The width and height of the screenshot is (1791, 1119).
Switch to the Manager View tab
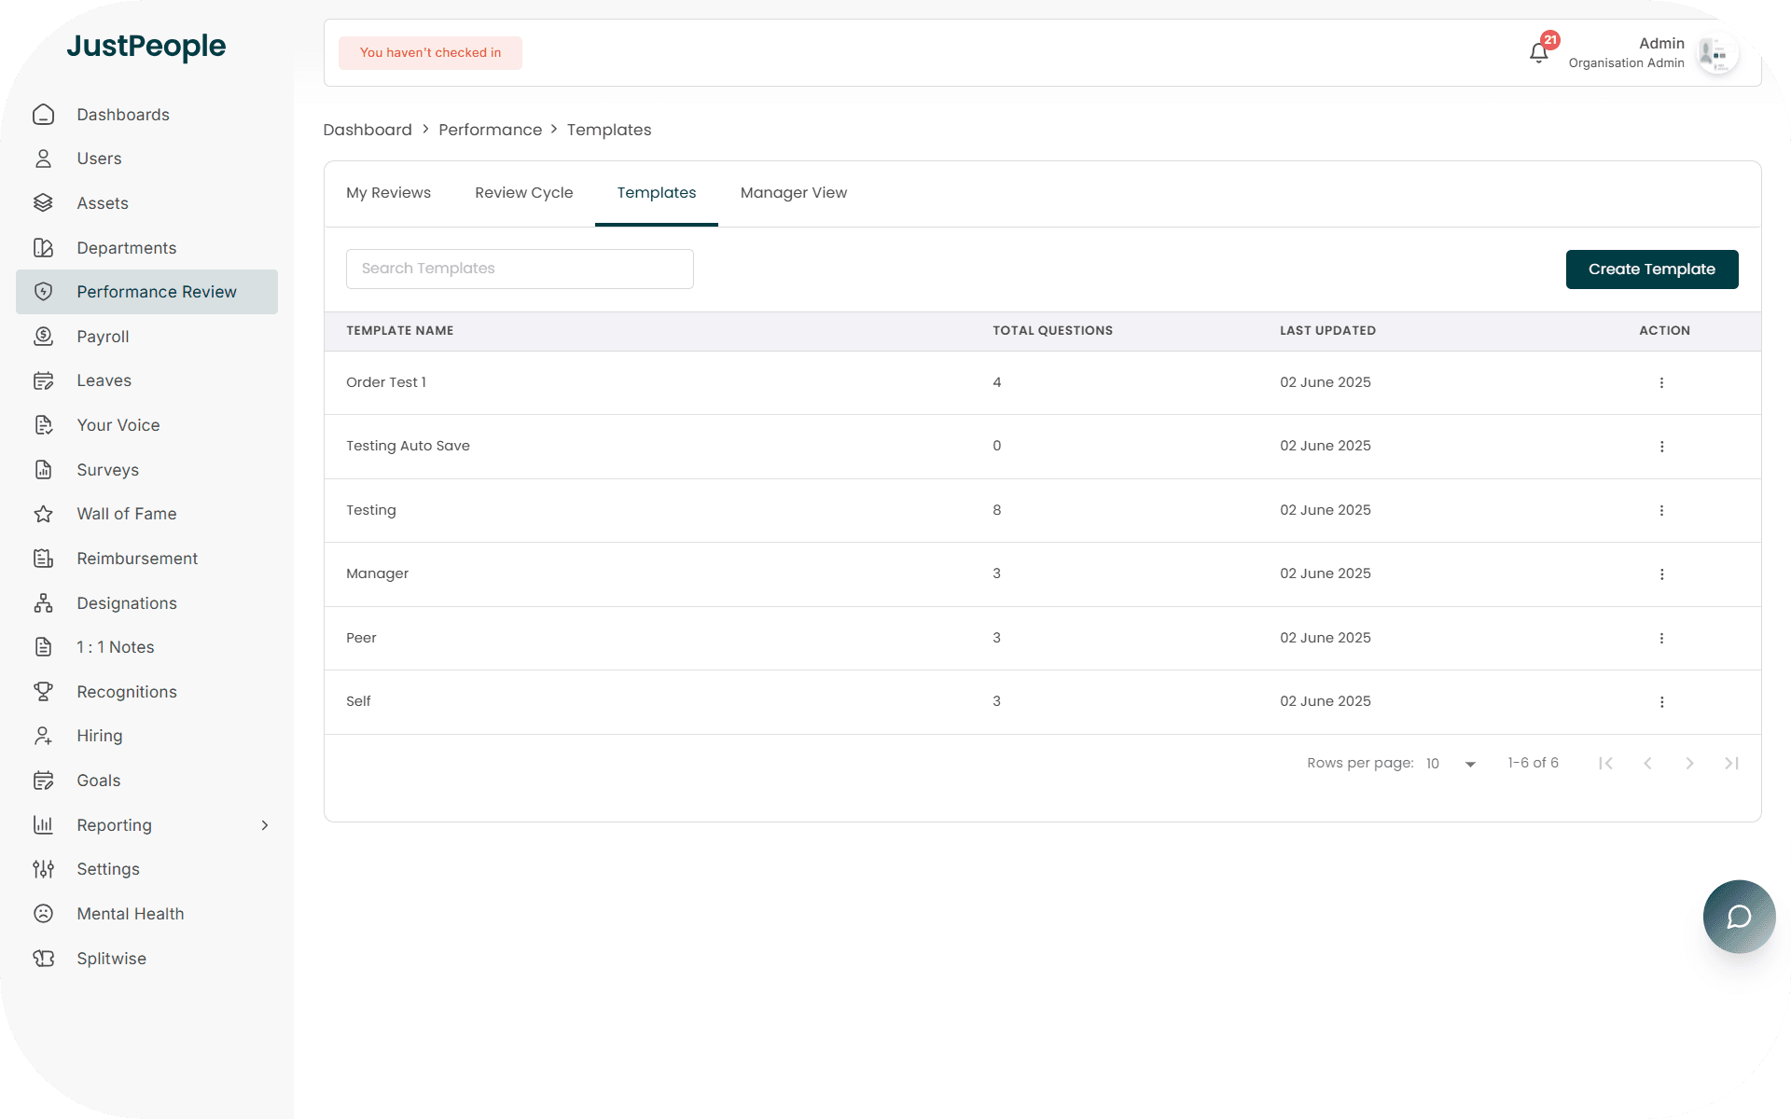coord(793,193)
